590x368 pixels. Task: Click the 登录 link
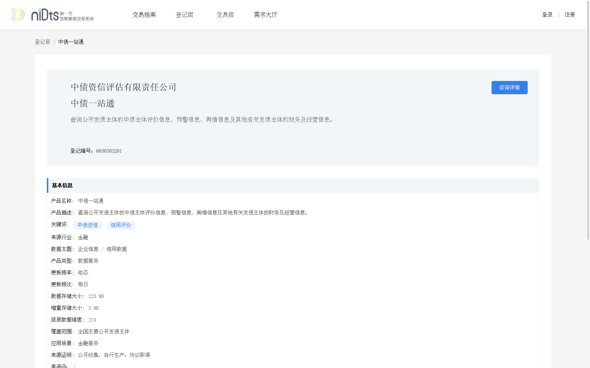click(x=547, y=15)
